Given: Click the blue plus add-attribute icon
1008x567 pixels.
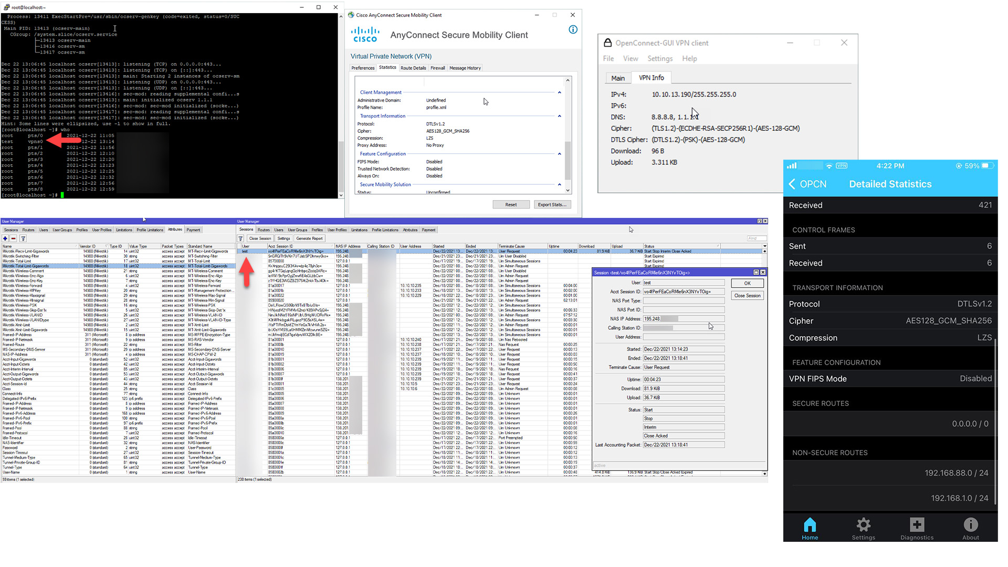Looking at the screenshot, I should click(x=5, y=238).
